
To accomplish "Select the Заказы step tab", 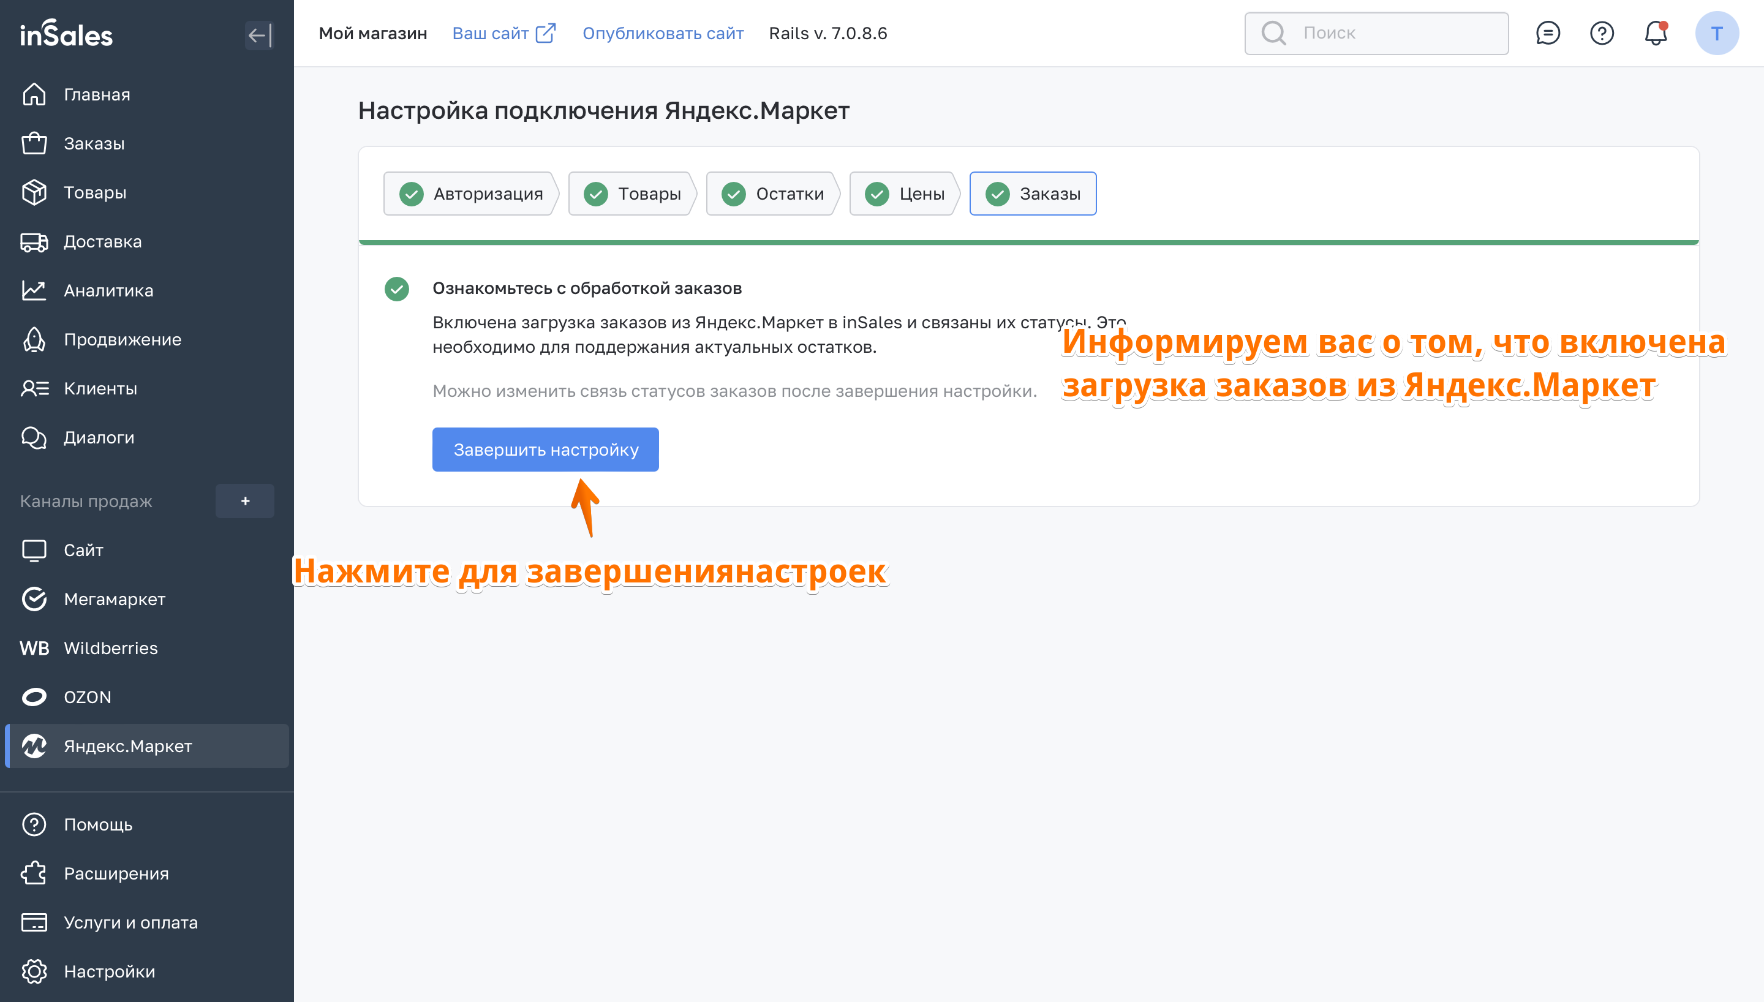I will click(1033, 194).
